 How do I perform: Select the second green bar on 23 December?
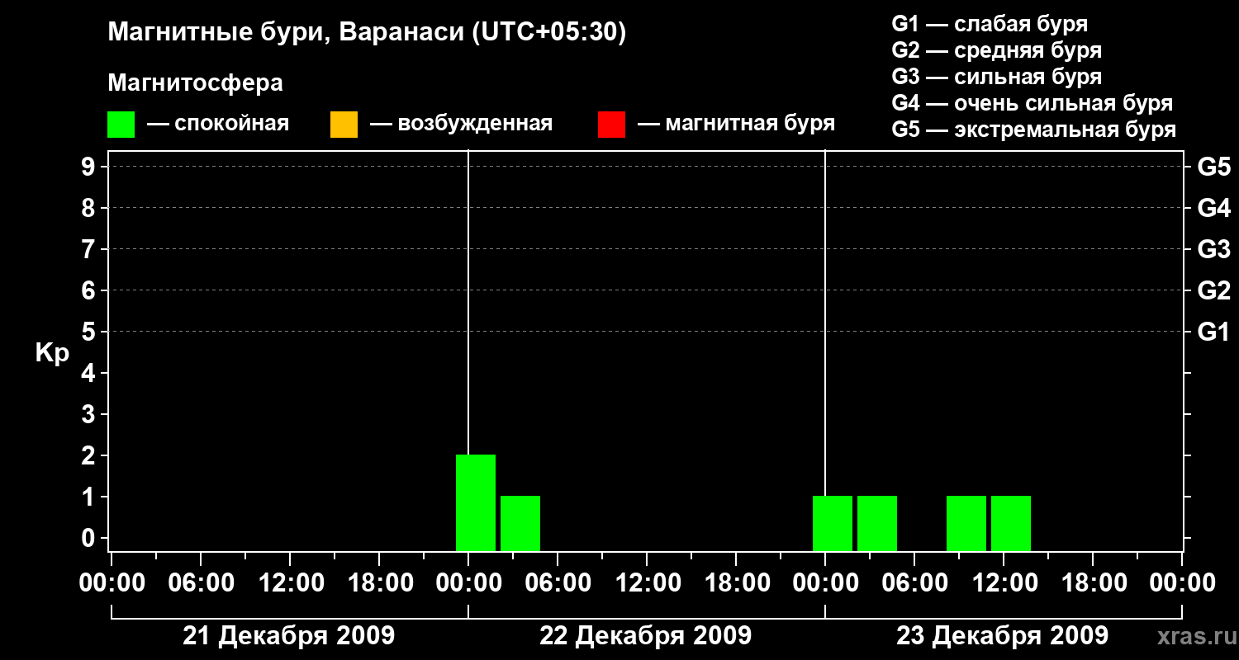pos(877,523)
